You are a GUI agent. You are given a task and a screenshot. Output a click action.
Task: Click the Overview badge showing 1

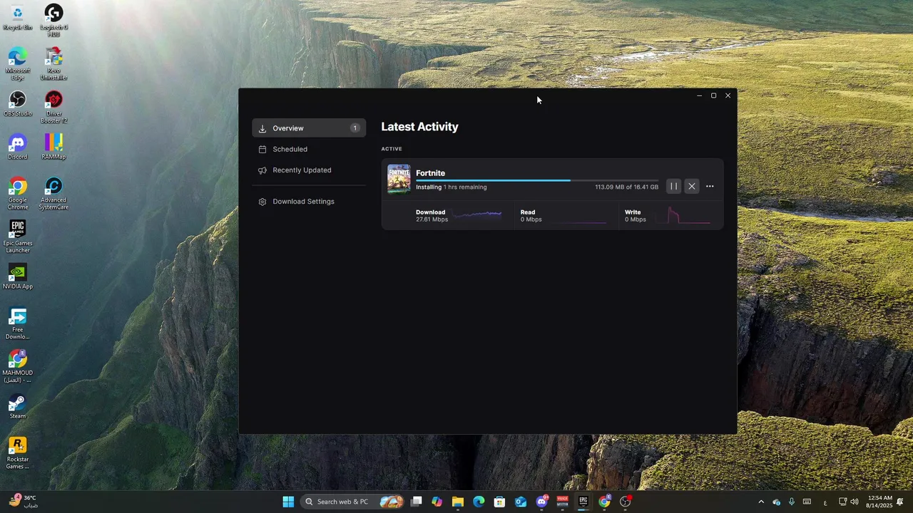click(x=355, y=128)
